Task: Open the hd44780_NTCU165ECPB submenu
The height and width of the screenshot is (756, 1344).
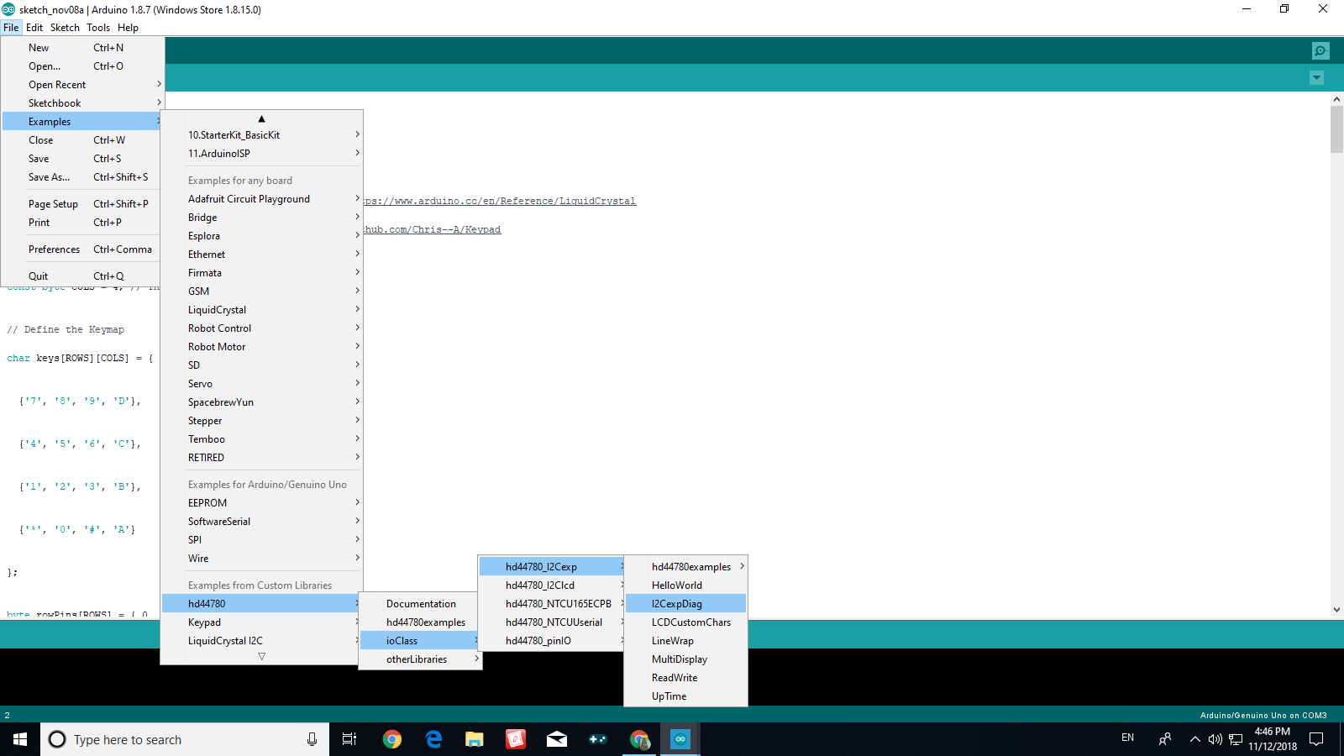Action: 552,604
